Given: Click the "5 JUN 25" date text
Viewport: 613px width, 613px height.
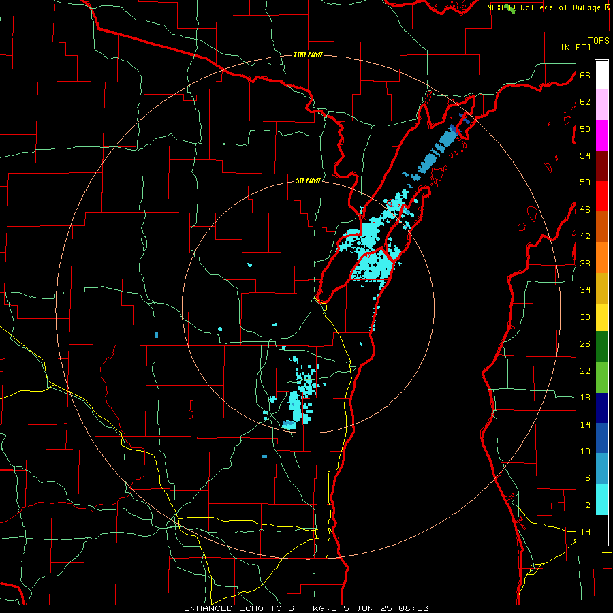Looking at the screenshot, I should point(368,608).
